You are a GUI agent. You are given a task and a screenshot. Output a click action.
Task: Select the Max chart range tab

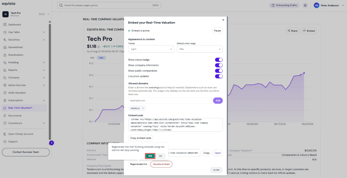pos(101,58)
